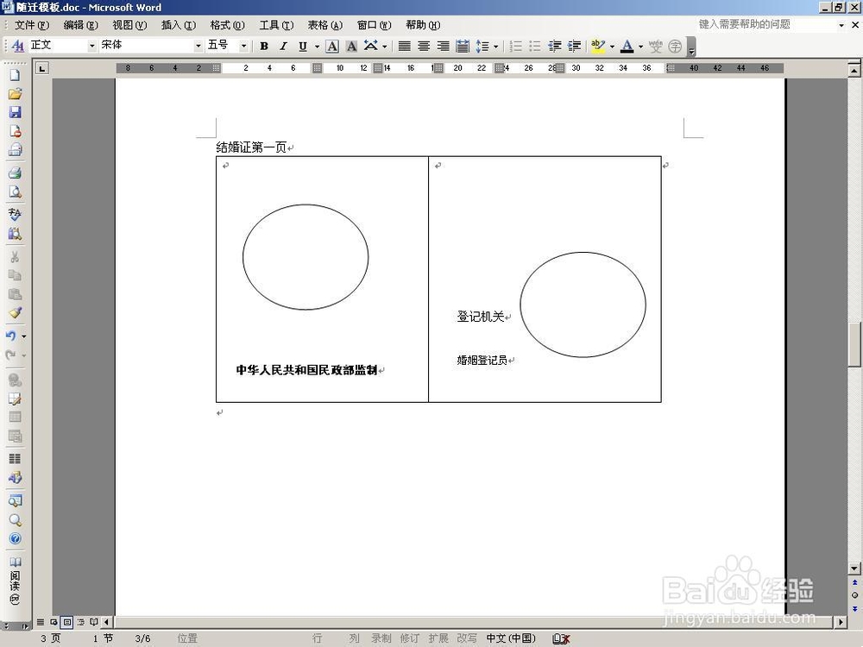Apply Character Shading with the gray A icon
Viewport: 863px width, 647px height.
tap(351, 47)
